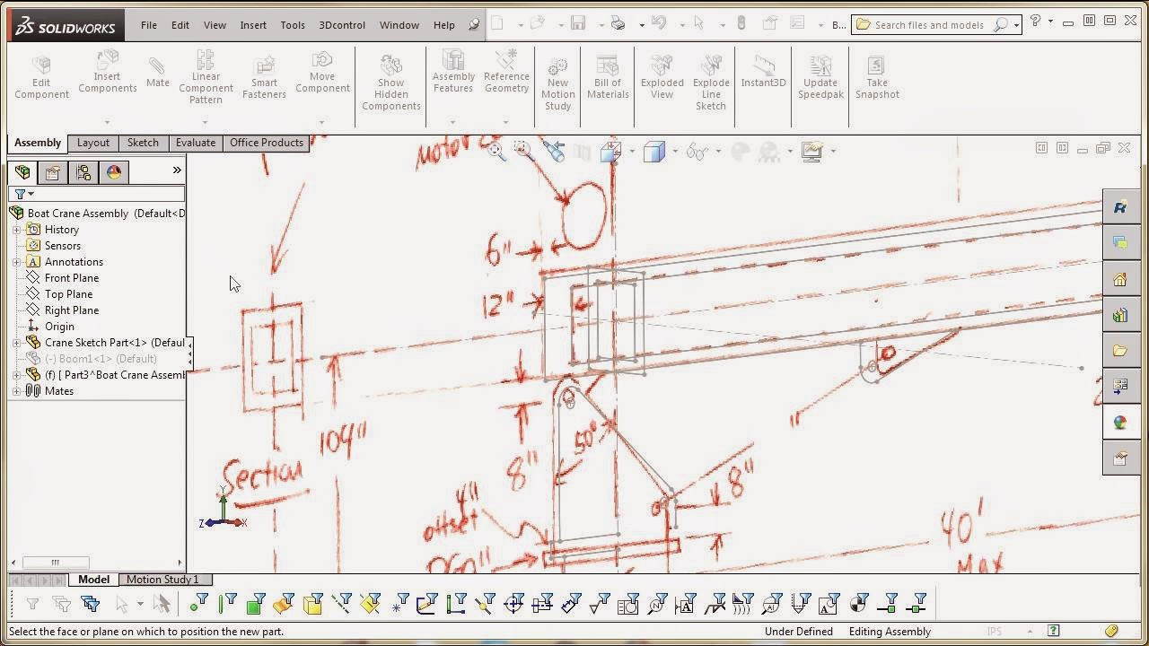This screenshot has width=1149, height=646.
Task: Click Edit Component button
Action: (x=41, y=77)
